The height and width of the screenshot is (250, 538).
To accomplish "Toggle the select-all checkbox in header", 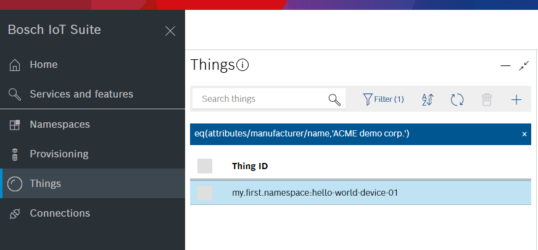I will 205,166.
